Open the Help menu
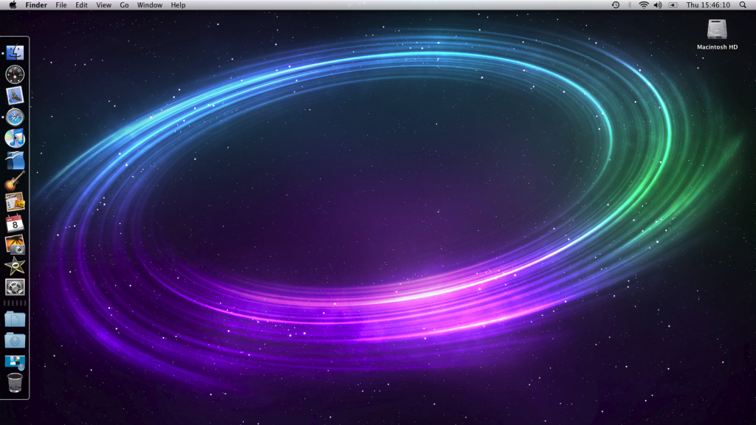 tap(178, 5)
